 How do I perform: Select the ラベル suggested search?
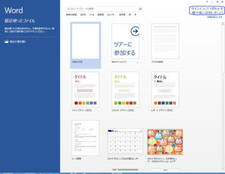tap(92, 14)
